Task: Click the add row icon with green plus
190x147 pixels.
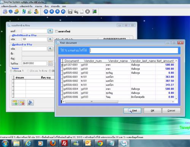Action: (15, 103)
